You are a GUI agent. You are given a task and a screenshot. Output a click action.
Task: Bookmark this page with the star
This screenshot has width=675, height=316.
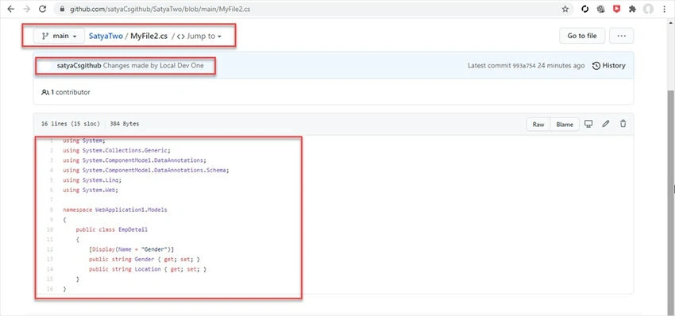pyautogui.click(x=565, y=9)
